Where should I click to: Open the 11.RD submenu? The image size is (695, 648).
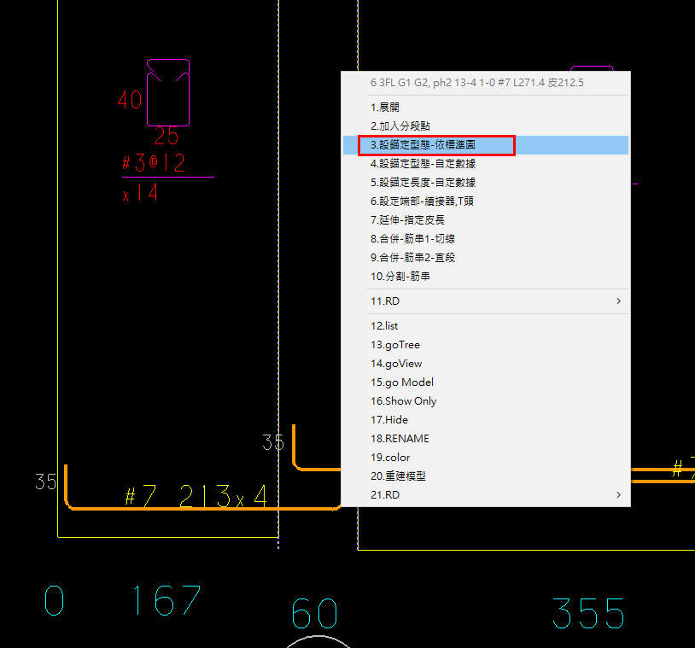[485, 301]
